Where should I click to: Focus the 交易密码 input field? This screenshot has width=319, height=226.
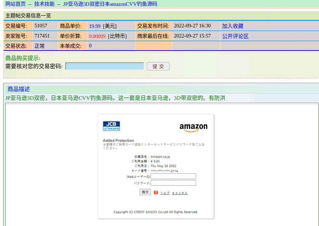(x=105, y=66)
